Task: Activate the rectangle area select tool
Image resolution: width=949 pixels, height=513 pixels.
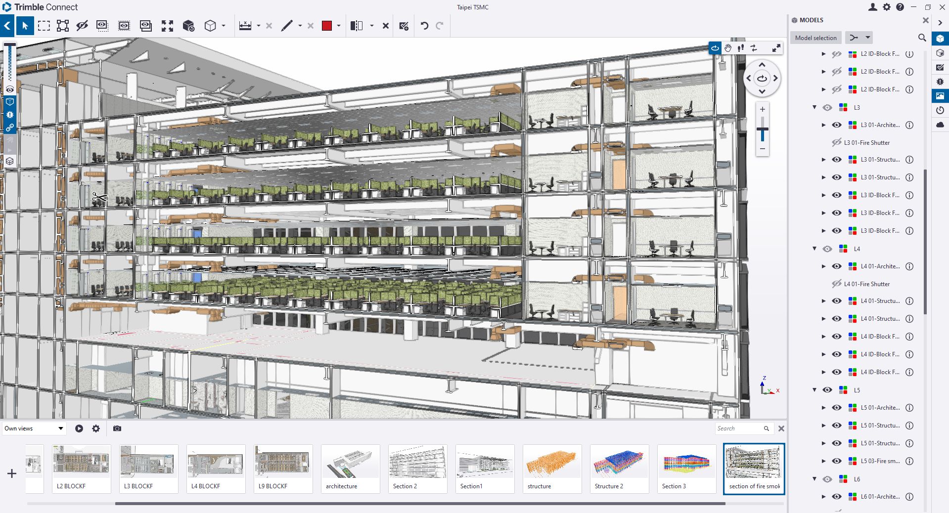Action: click(x=44, y=26)
